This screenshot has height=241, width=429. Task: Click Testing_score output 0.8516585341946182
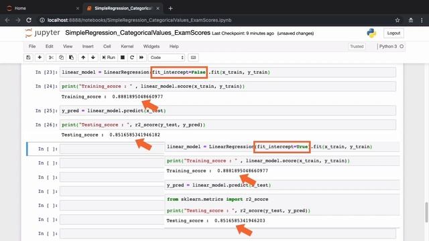[111, 135]
